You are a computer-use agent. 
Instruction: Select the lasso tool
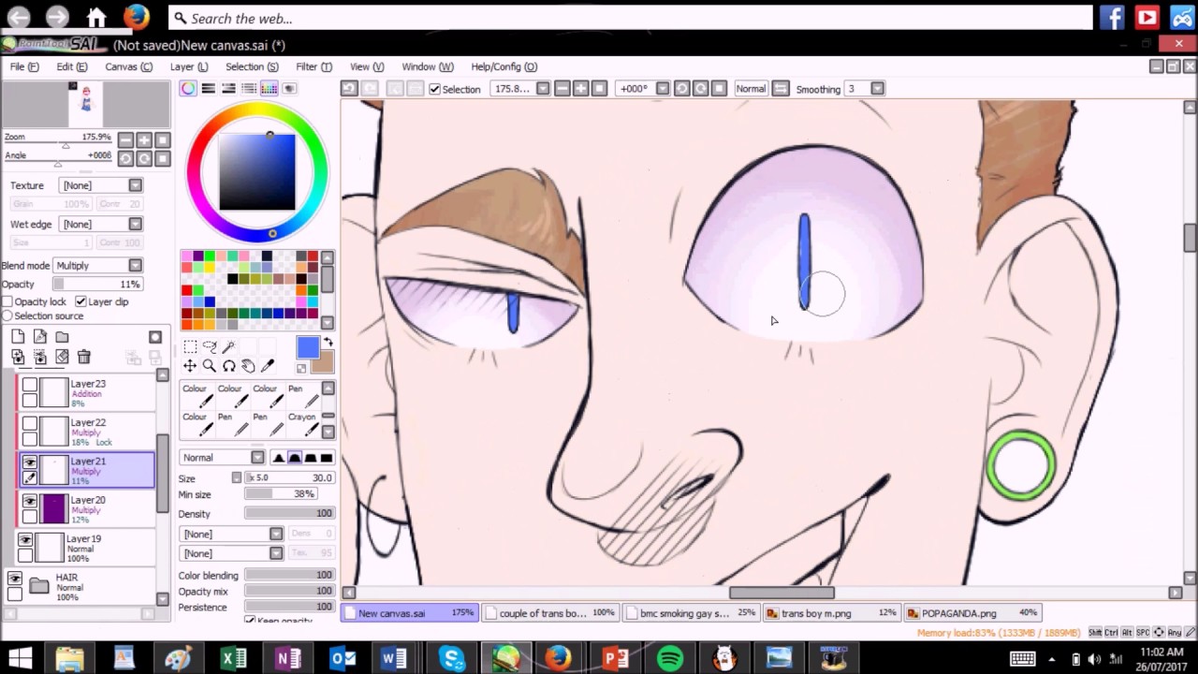point(209,346)
